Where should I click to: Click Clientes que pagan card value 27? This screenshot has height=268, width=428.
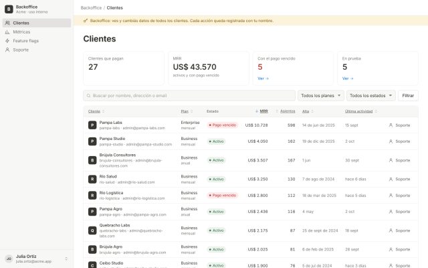click(x=93, y=67)
